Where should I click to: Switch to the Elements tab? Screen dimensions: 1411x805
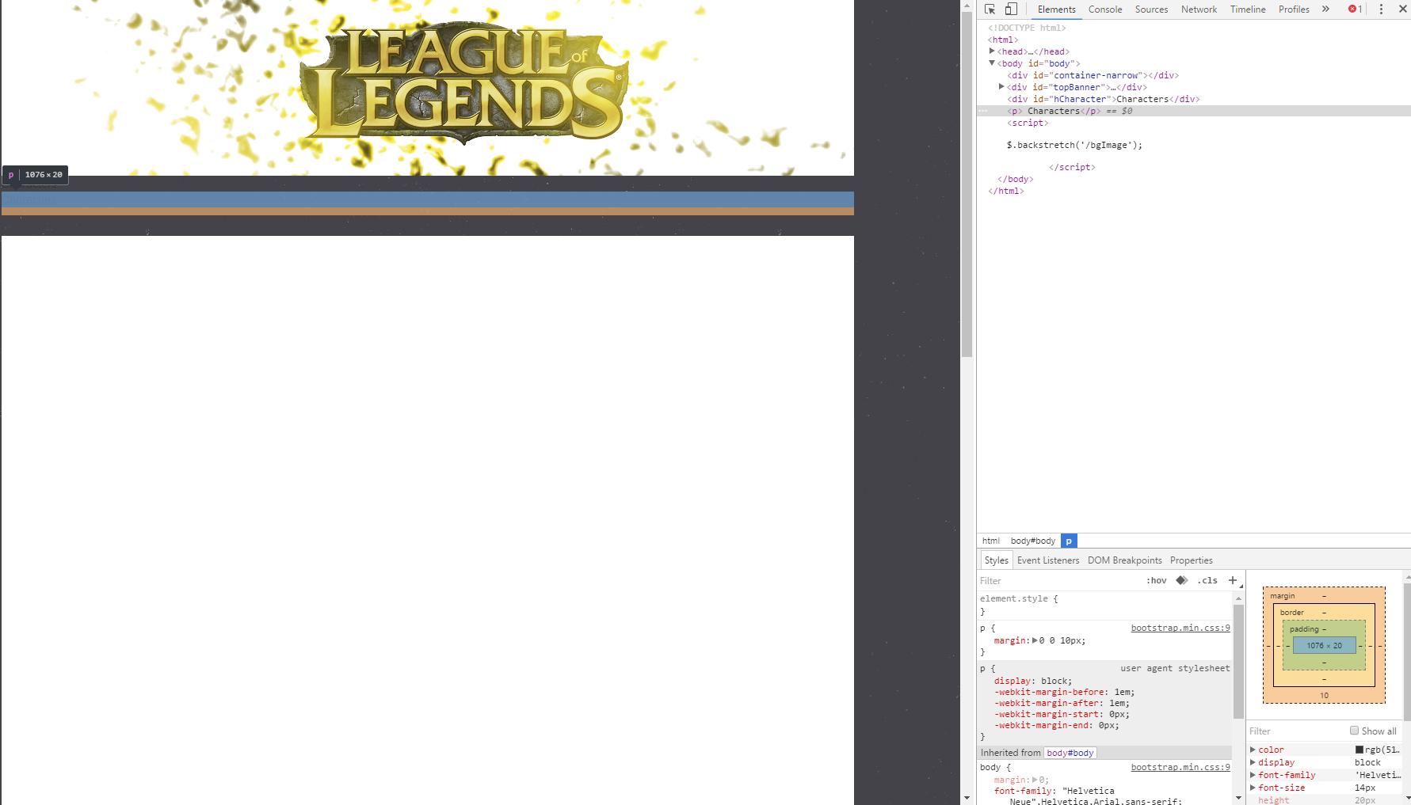click(x=1057, y=9)
